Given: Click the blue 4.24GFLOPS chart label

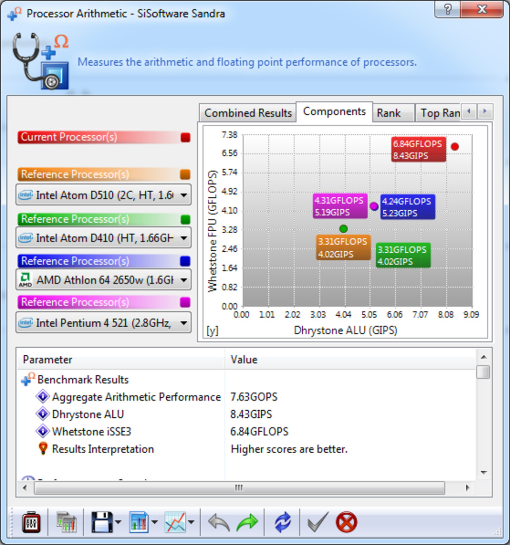Looking at the screenshot, I should [408, 207].
